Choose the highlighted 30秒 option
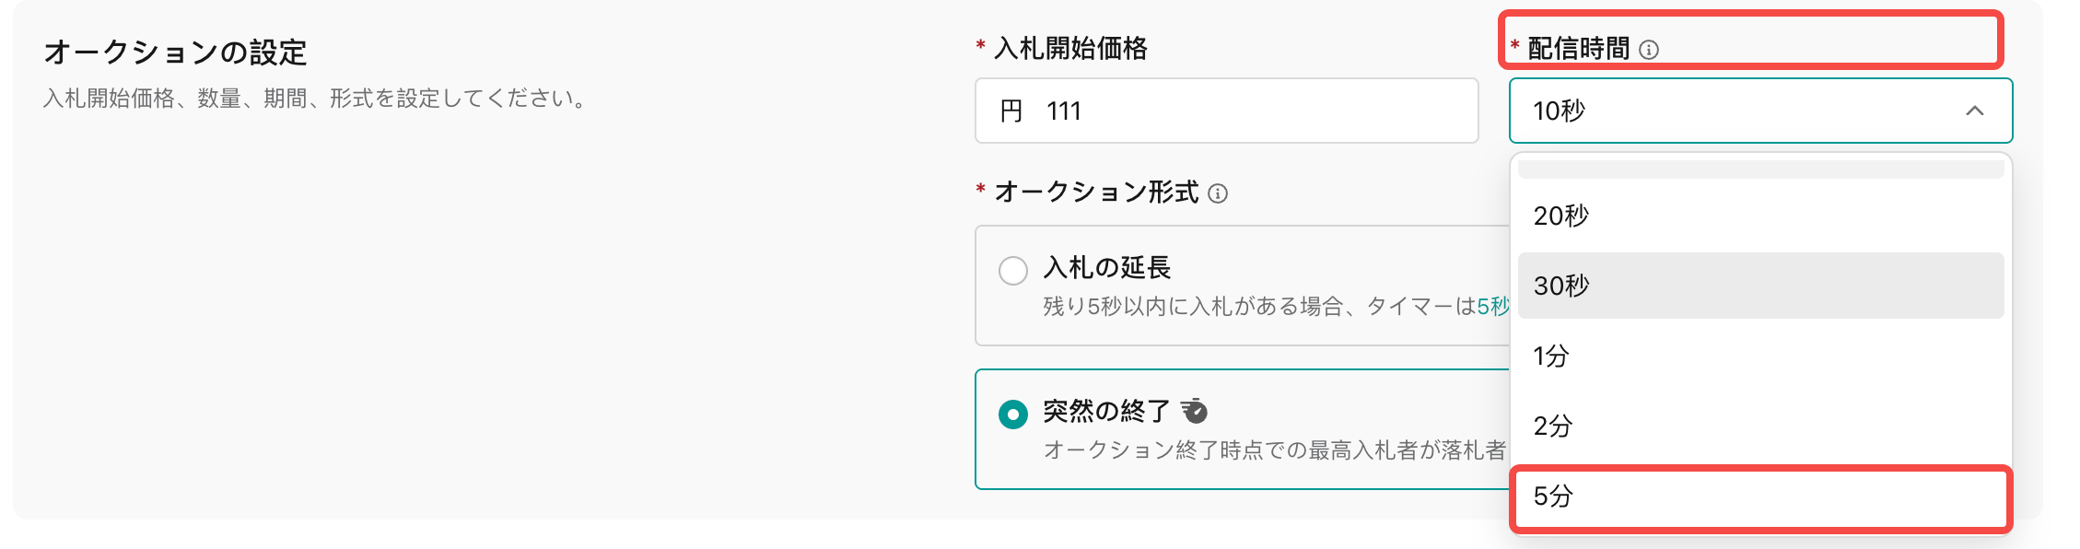This screenshot has width=2080, height=549. (x=1760, y=286)
